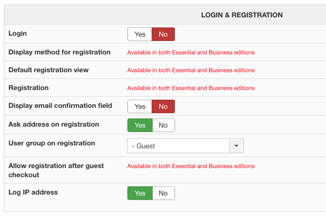Click edition notice for registration after guest checkout
Viewport: 326px width, 222px height.
[x=191, y=166]
